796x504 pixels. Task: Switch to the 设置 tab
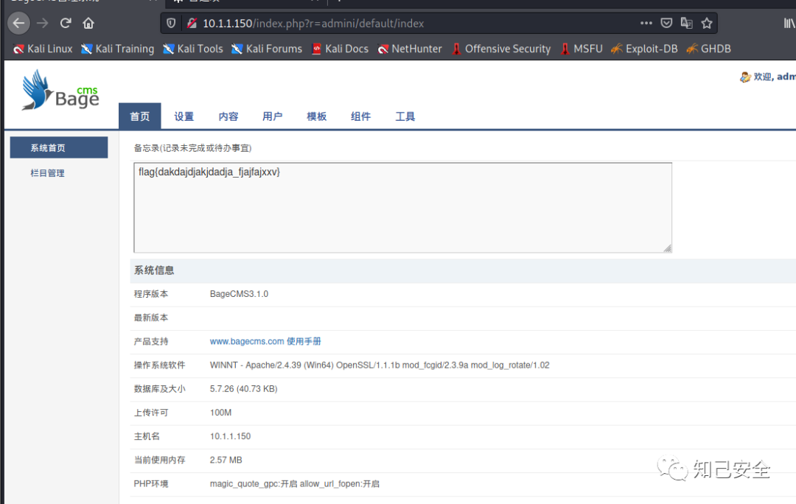[x=184, y=116]
